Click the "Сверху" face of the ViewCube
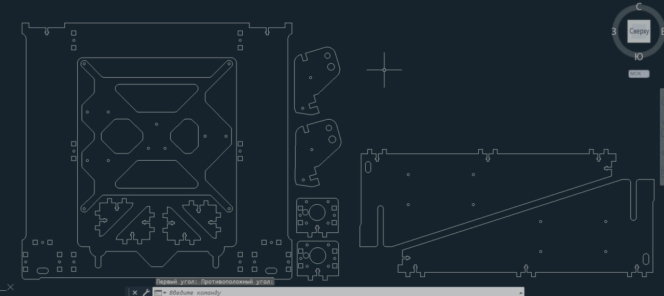The image size is (664, 296). click(639, 31)
